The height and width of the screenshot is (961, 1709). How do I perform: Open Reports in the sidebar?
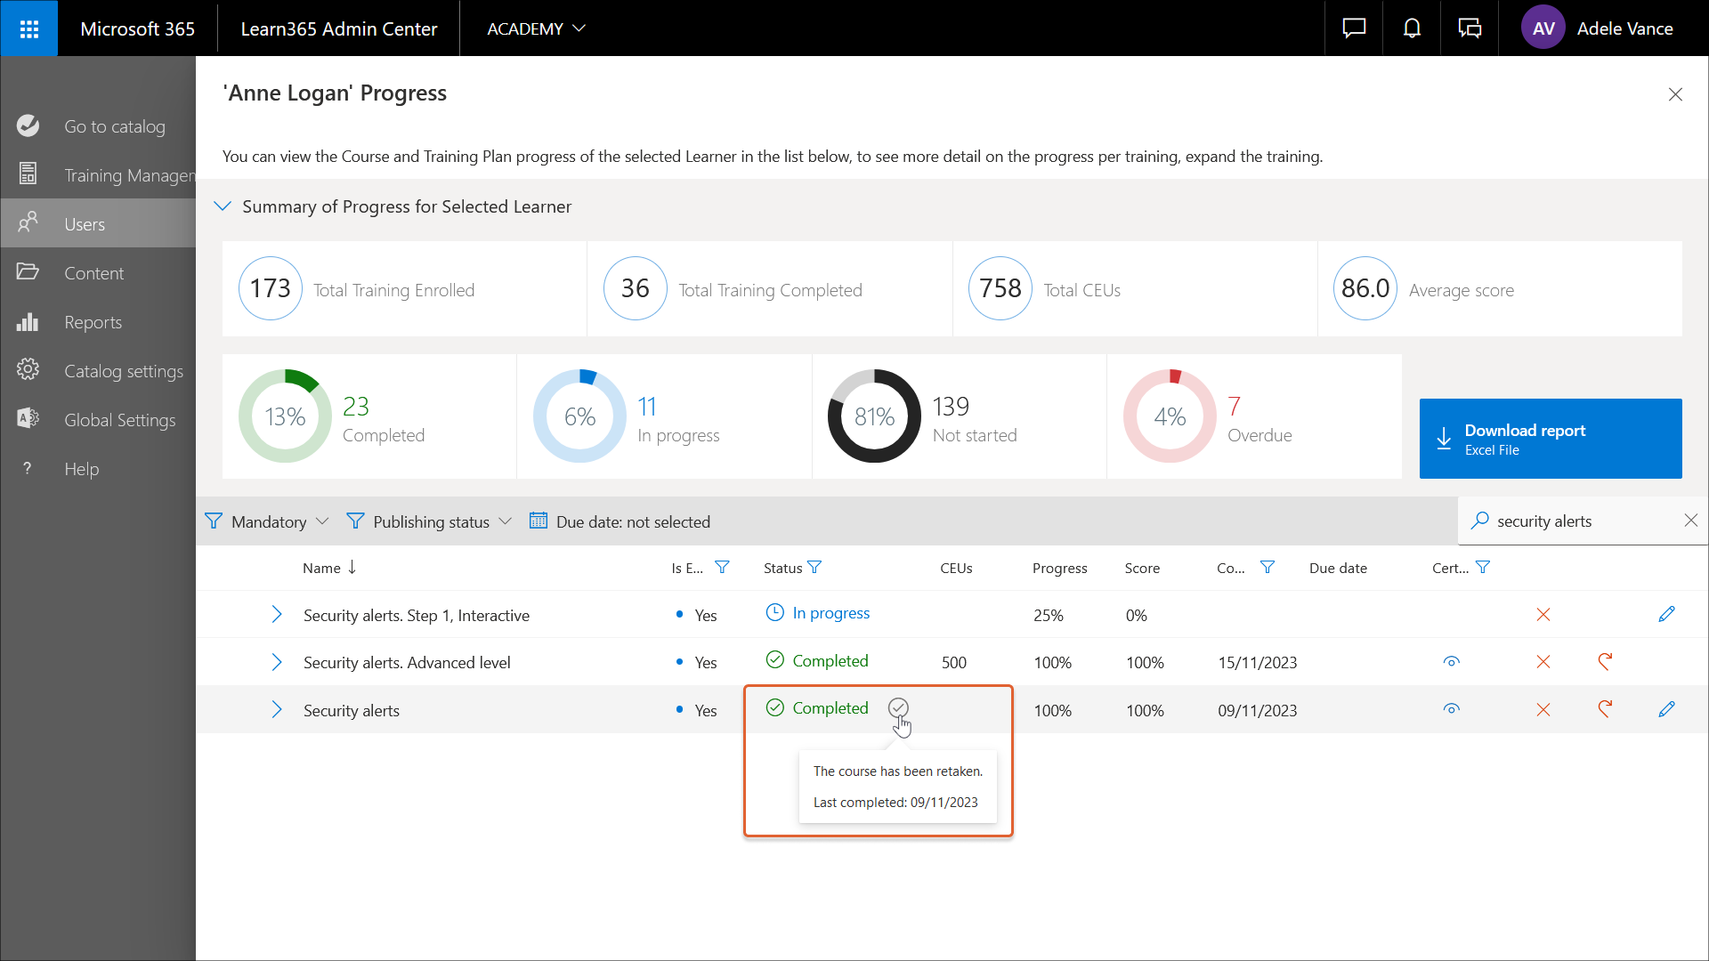93,322
